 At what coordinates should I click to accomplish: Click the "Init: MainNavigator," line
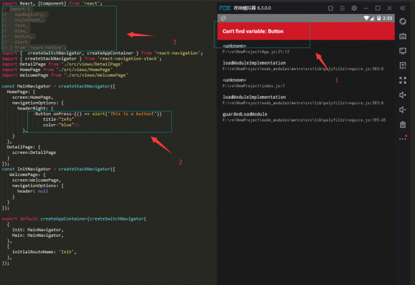click(x=38, y=230)
